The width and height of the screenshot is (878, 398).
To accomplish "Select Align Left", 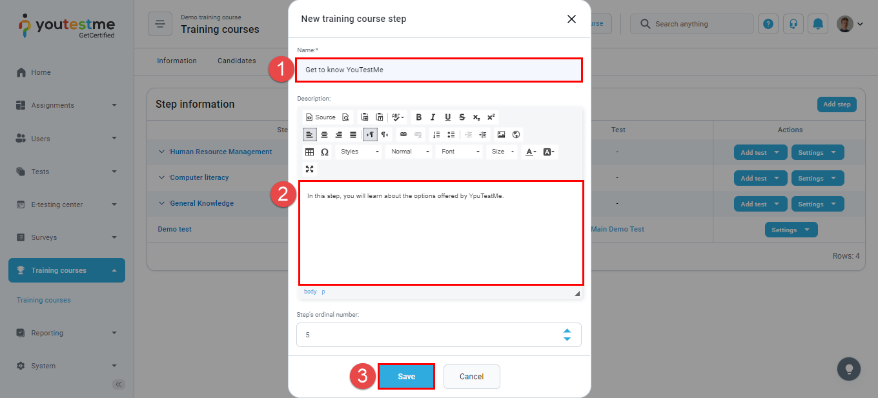I will point(310,135).
